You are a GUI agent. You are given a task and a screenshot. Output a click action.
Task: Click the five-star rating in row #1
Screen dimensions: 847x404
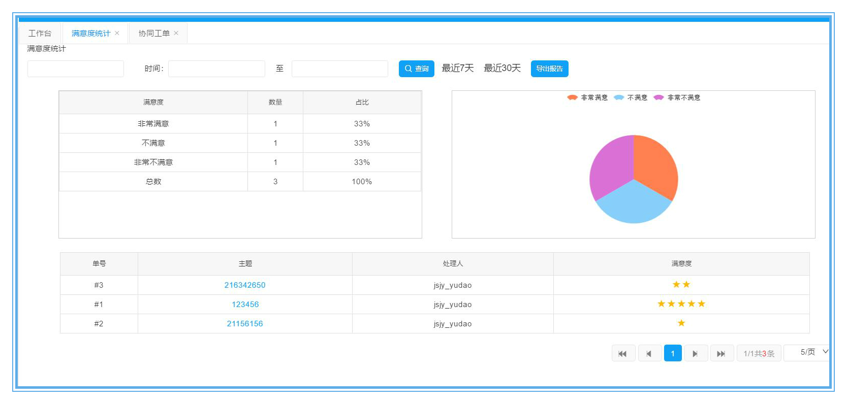681,304
